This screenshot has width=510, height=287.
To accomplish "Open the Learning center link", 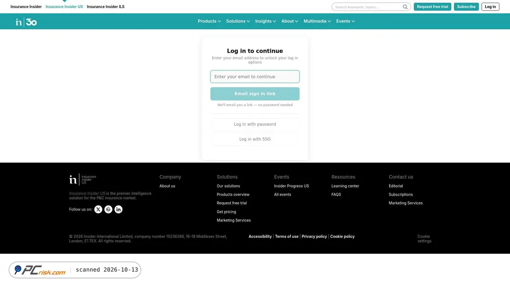I will click(345, 186).
